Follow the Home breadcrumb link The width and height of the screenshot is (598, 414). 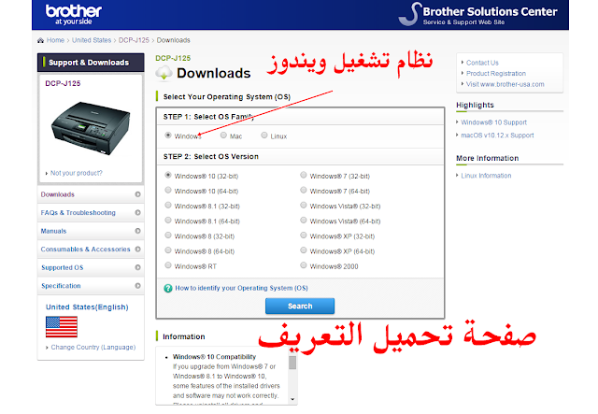55,40
